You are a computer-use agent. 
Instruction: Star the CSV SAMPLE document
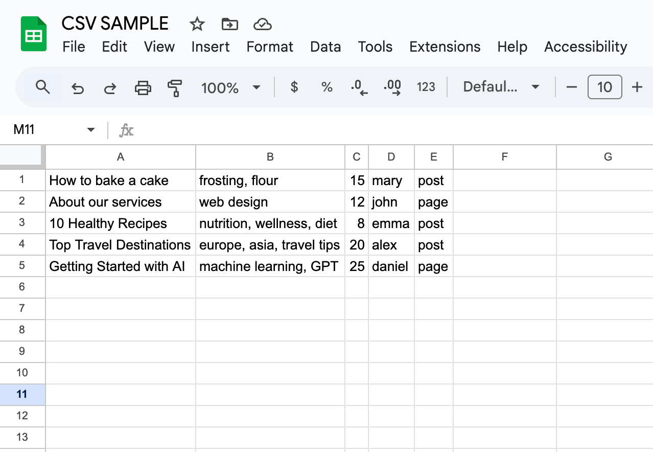tap(197, 24)
